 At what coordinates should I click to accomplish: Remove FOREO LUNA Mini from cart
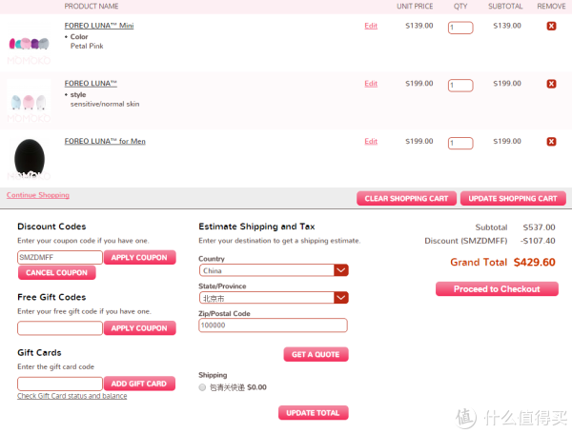[x=551, y=26]
